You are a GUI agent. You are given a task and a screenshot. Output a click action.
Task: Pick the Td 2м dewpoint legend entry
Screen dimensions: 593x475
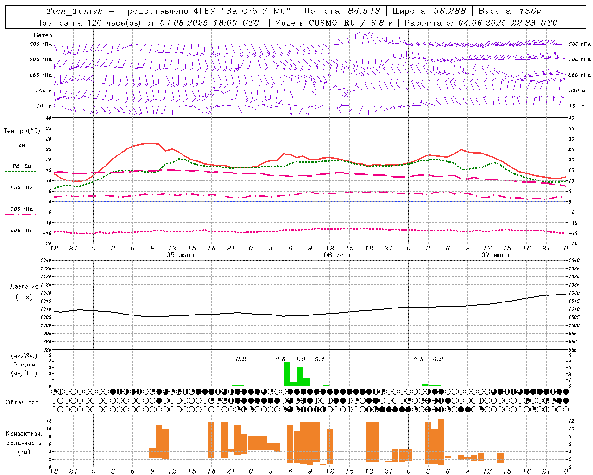(x=21, y=168)
